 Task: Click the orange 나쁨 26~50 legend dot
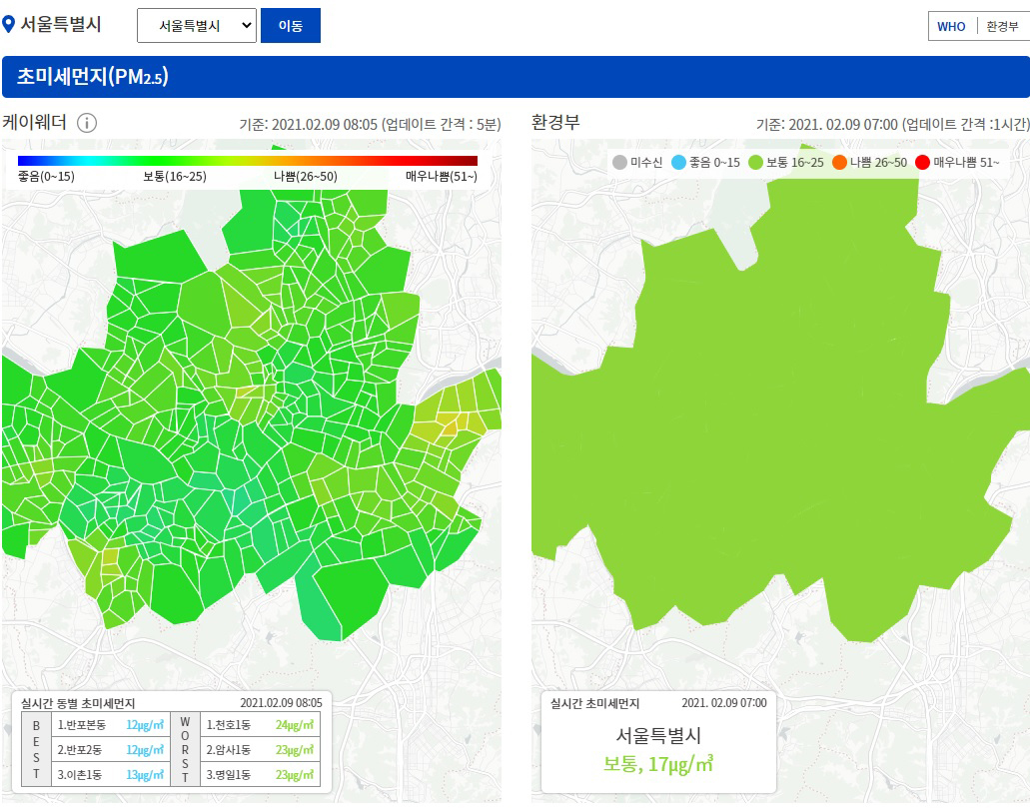[x=840, y=162]
